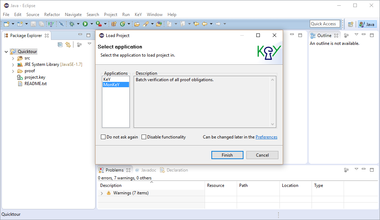Click the Forward navigation arrow icon
Viewport: 380px width, 220px height.
pos(218,24)
